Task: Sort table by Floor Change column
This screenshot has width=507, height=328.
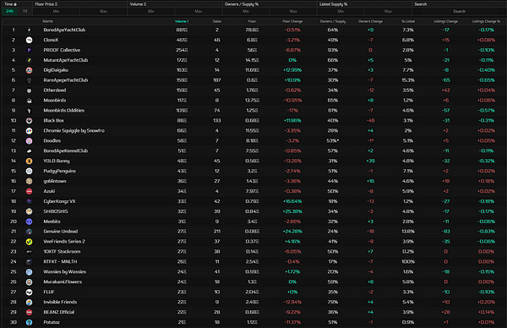Action: pyautogui.click(x=292, y=21)
